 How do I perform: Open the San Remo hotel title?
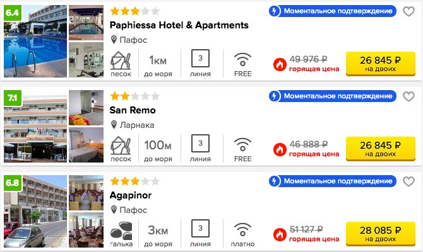[x=133, y=110]
